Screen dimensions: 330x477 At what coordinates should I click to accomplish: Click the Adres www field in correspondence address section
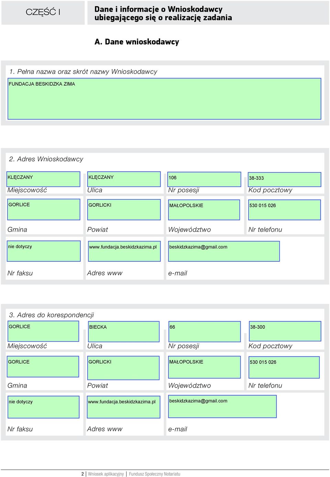[x=124, y=407]
